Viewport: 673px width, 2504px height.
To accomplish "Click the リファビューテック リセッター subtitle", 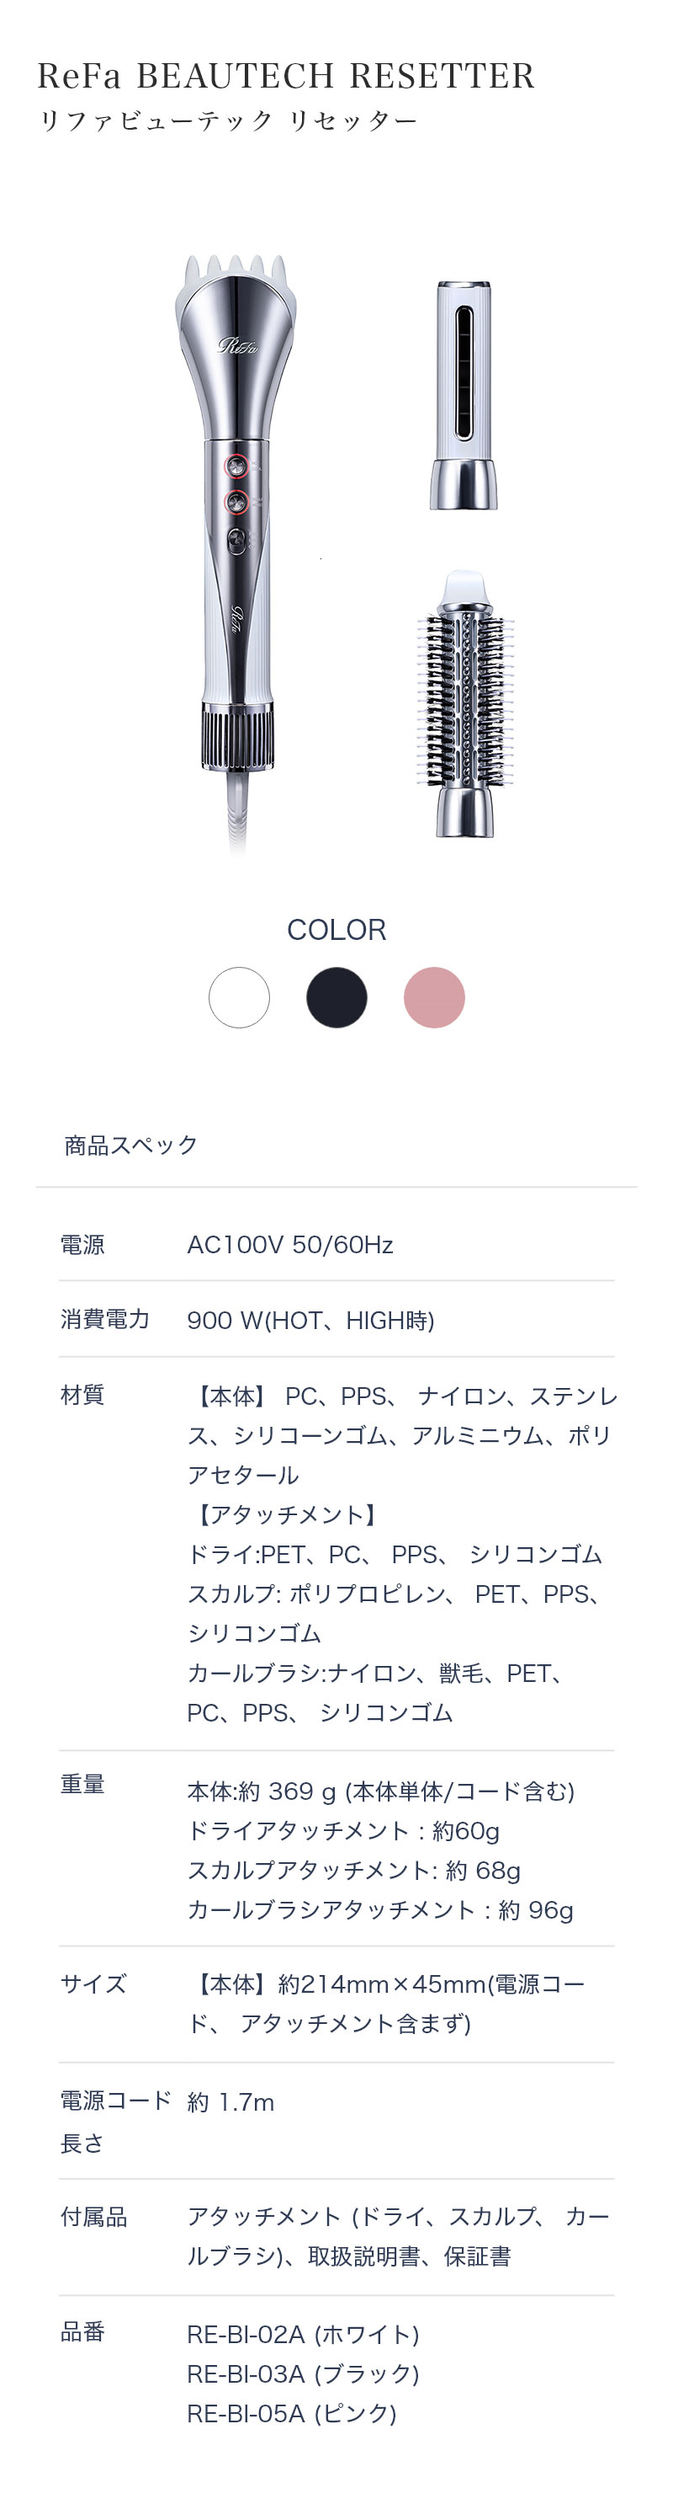I will 227,120.
